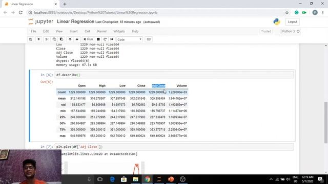Switch to Chrome on taskbar
Viewport: 328px width, 184px height.
[148, 179]
